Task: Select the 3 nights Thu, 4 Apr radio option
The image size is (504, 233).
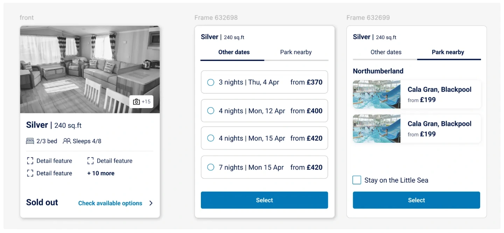Action: 211,82
